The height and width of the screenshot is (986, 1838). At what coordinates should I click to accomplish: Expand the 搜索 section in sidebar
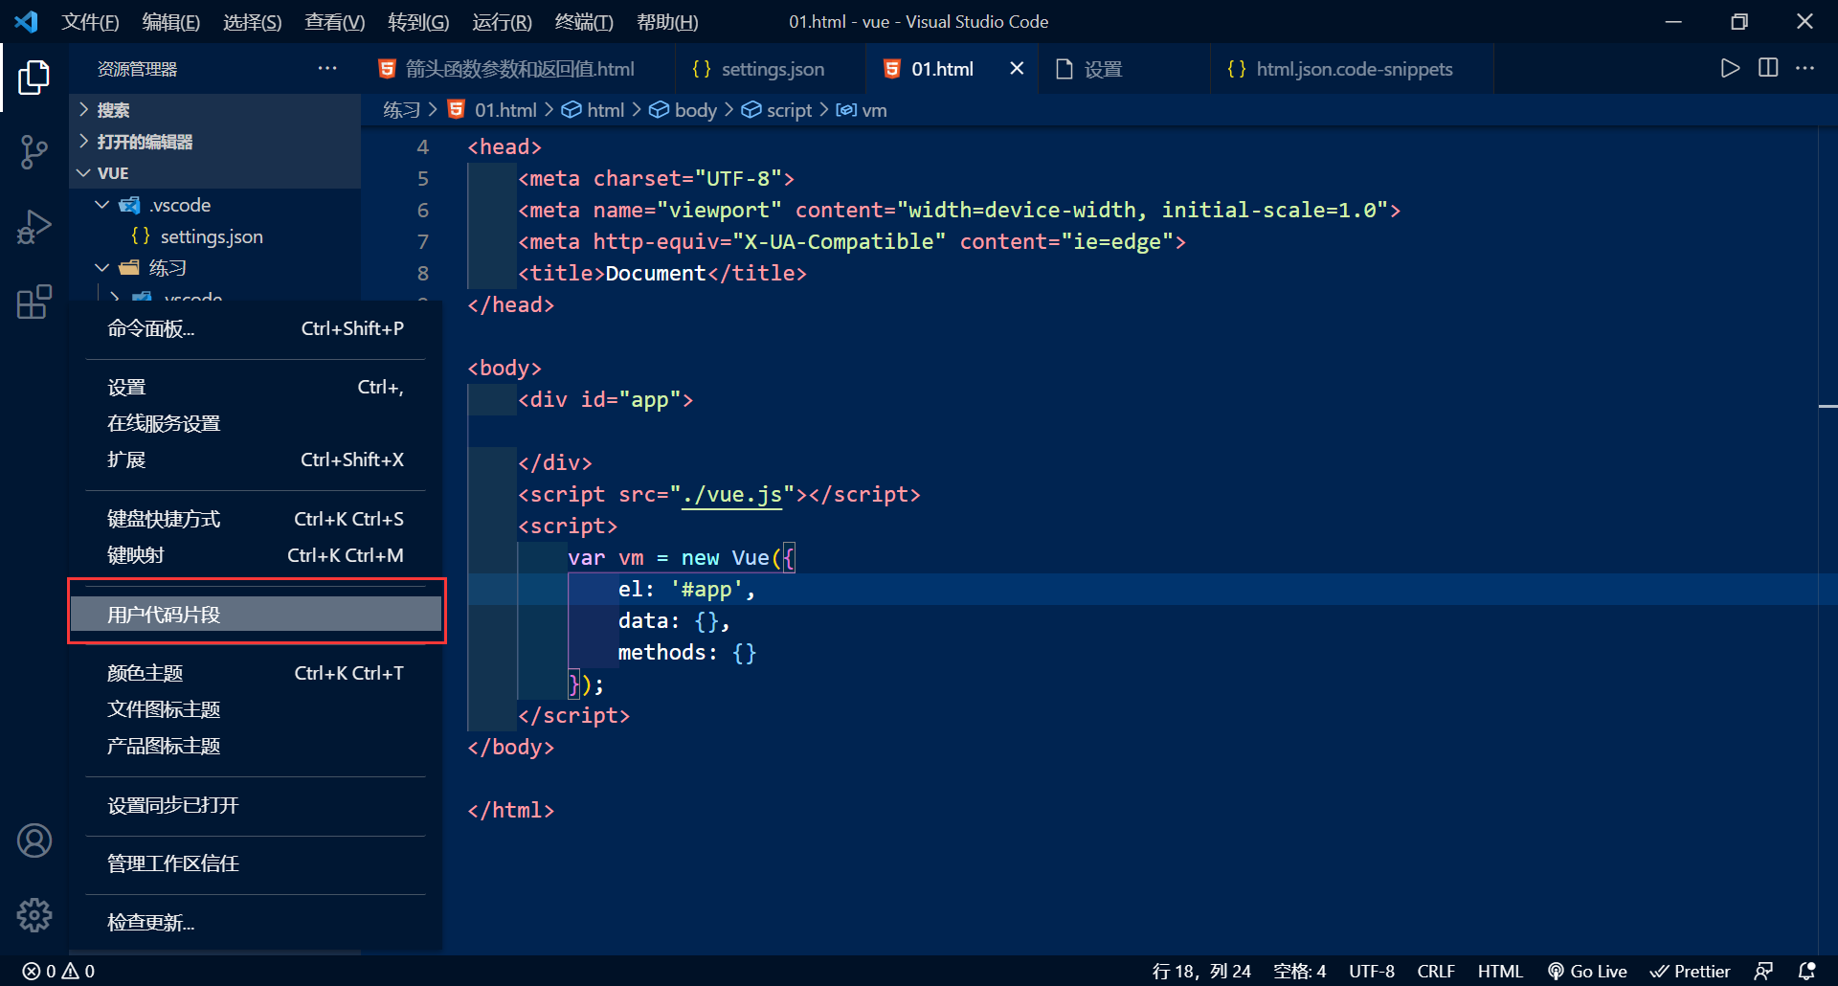point(113,110)
